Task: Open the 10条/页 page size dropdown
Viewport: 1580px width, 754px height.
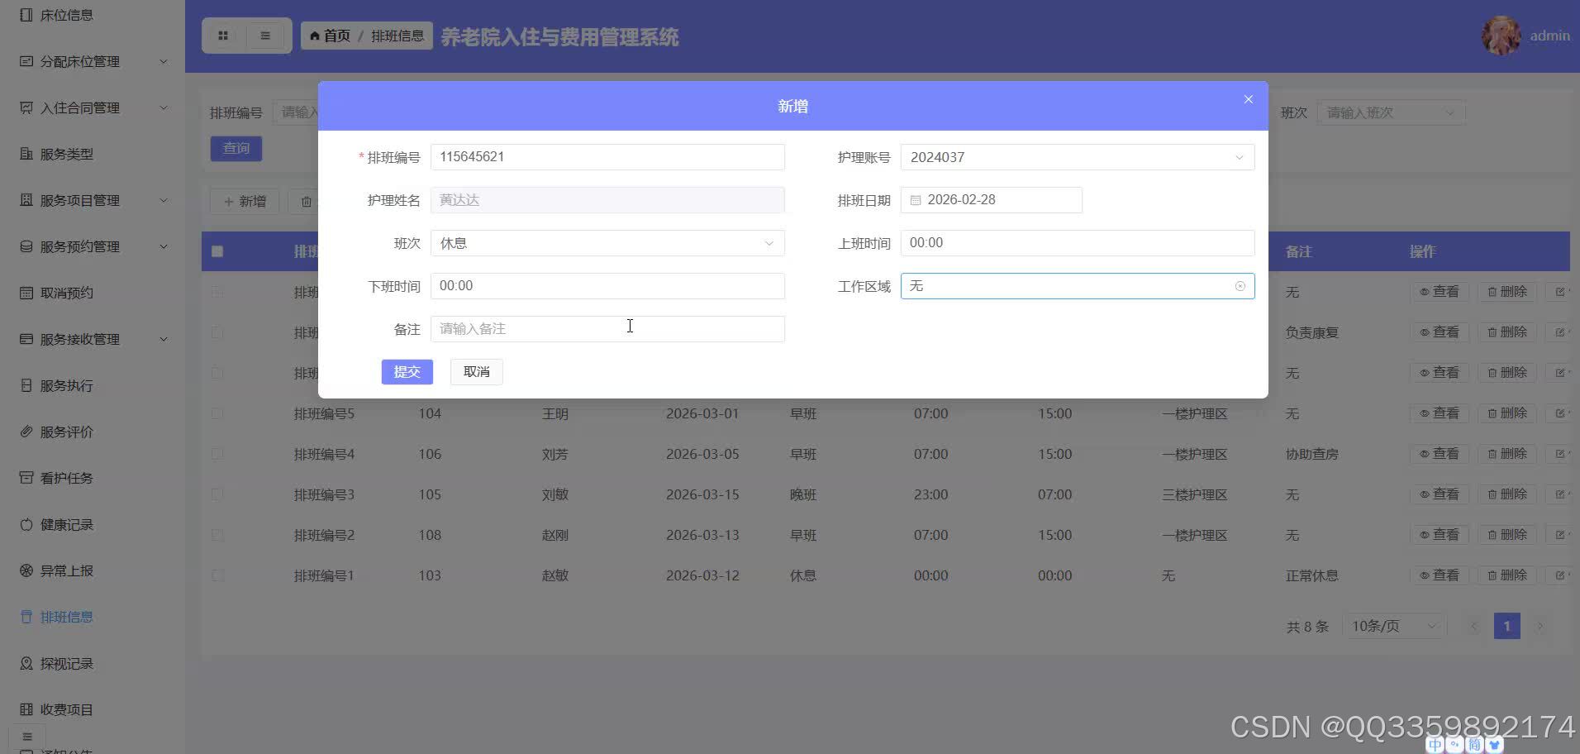Action: (x=1394, y=626)
